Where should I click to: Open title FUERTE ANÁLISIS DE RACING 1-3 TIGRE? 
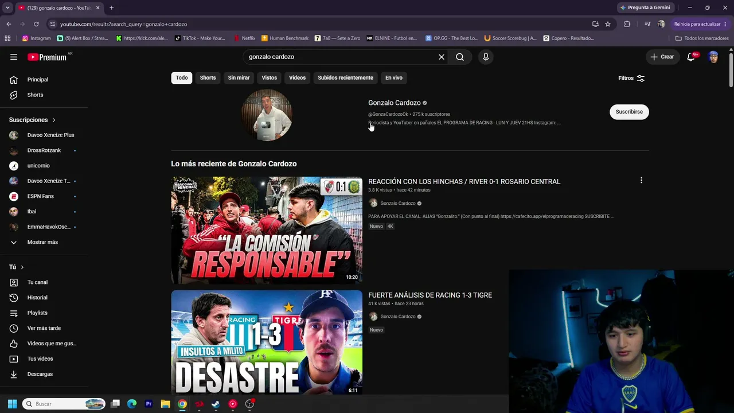[x=430, y=295]
